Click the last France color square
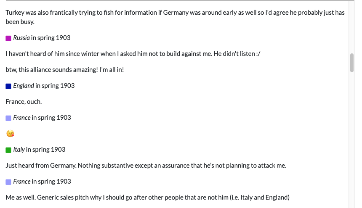362x208 pixels. tap(8, 182)
